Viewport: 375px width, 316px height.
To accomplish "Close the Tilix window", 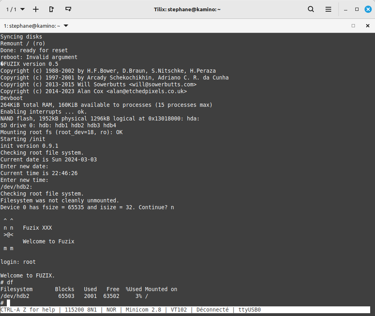I will (368, 9).
